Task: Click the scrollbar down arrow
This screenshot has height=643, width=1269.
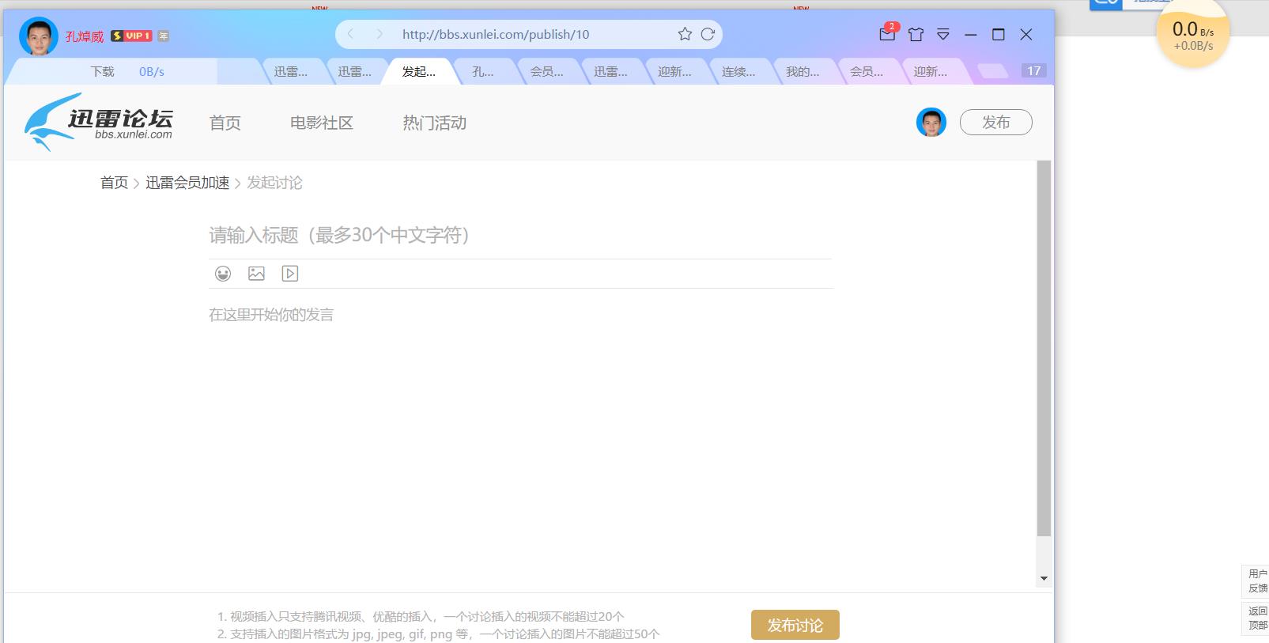Action: coord(1044,578)
